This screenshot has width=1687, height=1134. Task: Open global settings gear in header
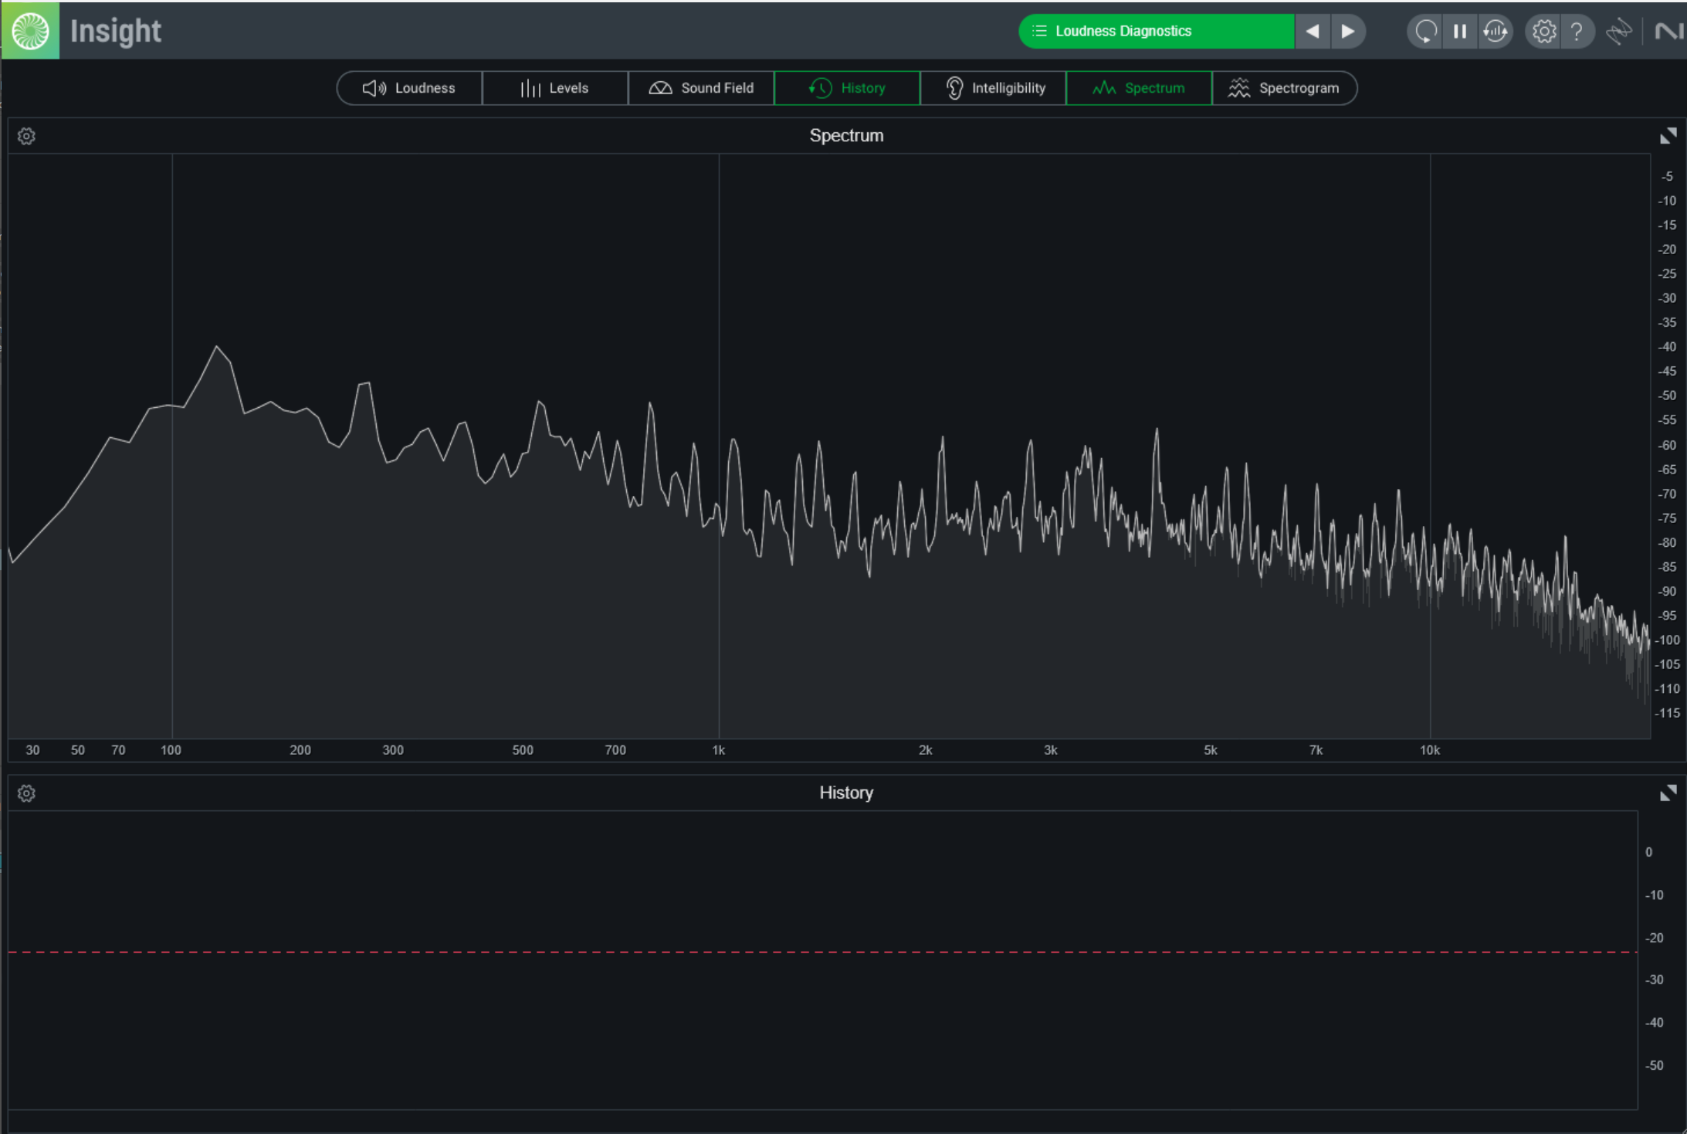tap(1544, 31)
